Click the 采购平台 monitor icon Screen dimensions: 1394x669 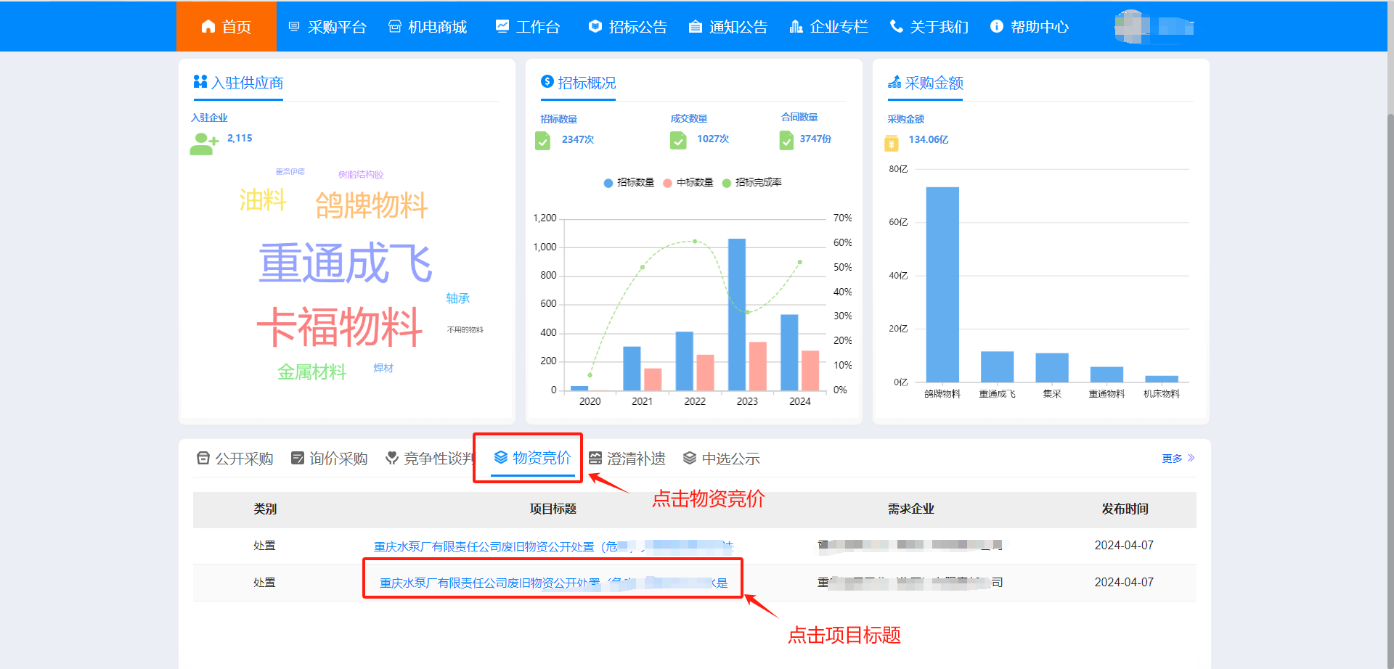pyautogui.click(x=294, y=27)
